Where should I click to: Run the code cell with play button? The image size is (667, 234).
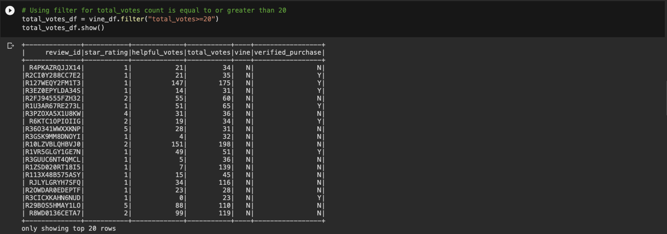(x=10, y=11)
